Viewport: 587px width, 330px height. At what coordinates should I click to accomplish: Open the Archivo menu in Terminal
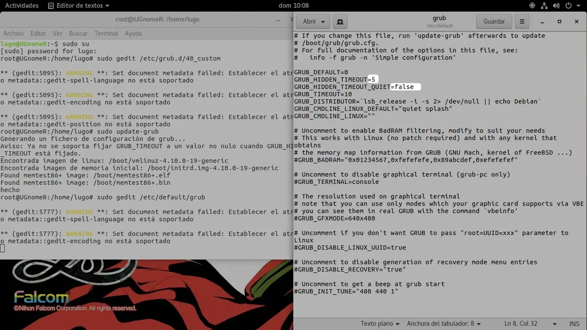tap(13, 33)
